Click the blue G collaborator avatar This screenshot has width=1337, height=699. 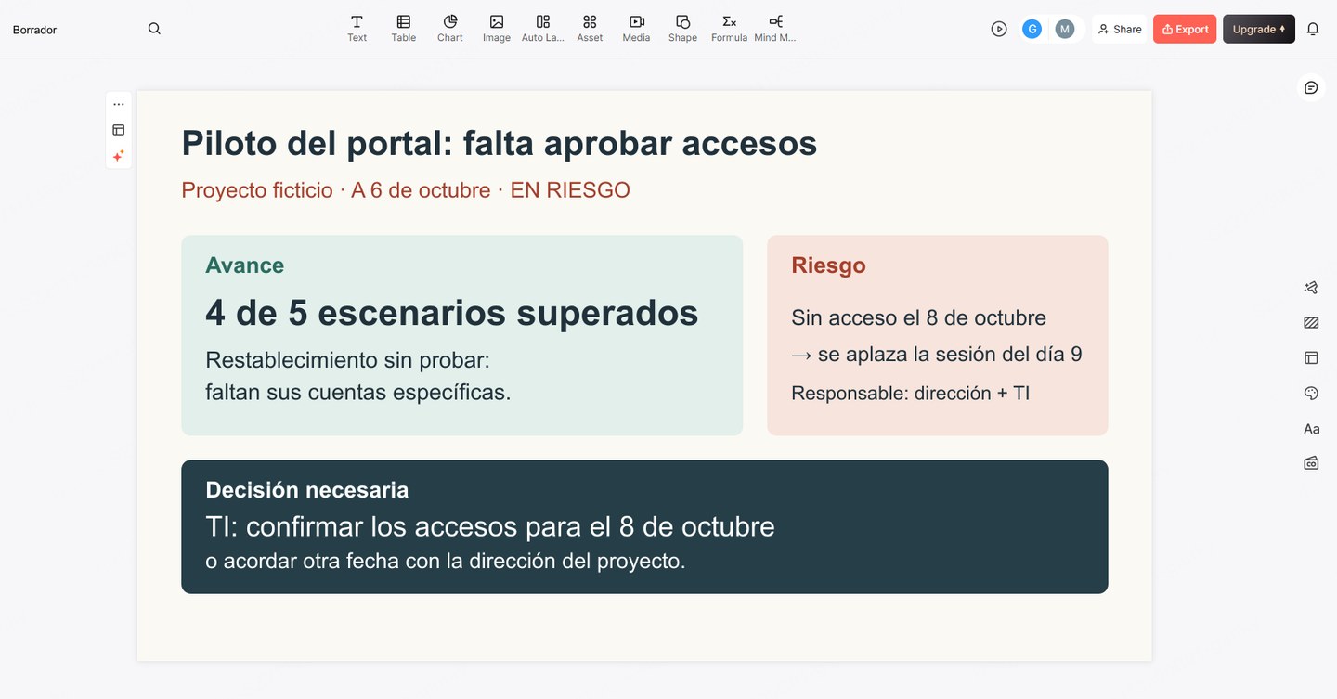click(x=1032, y=29)
